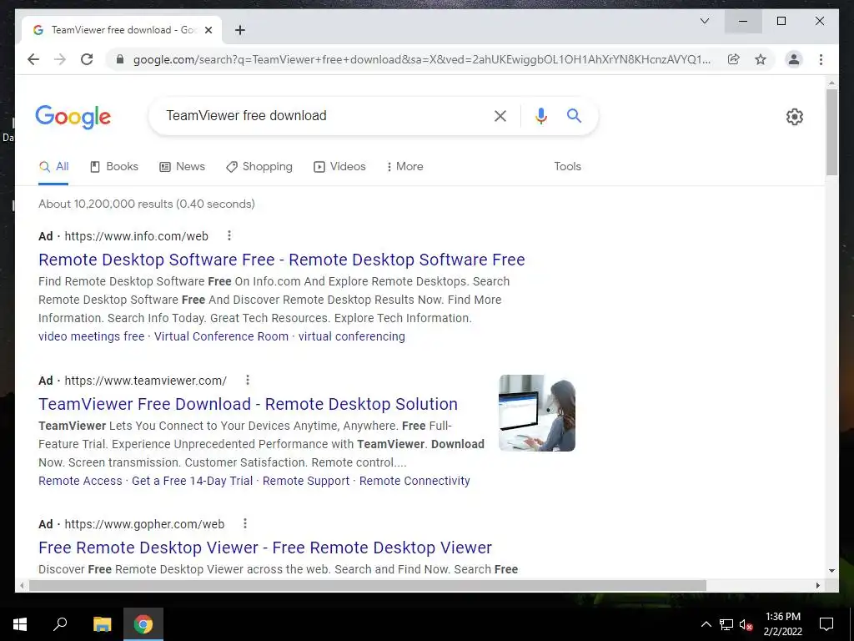Open Chrome three-dot menu
Screen dimensions: 854x641
point(821,59)
